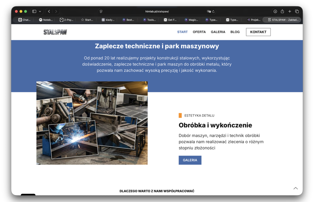Click the address bar with htmlab.pl/stalspaw/
The width and height of the screenshot is (314, 202).
coord(157,11)
